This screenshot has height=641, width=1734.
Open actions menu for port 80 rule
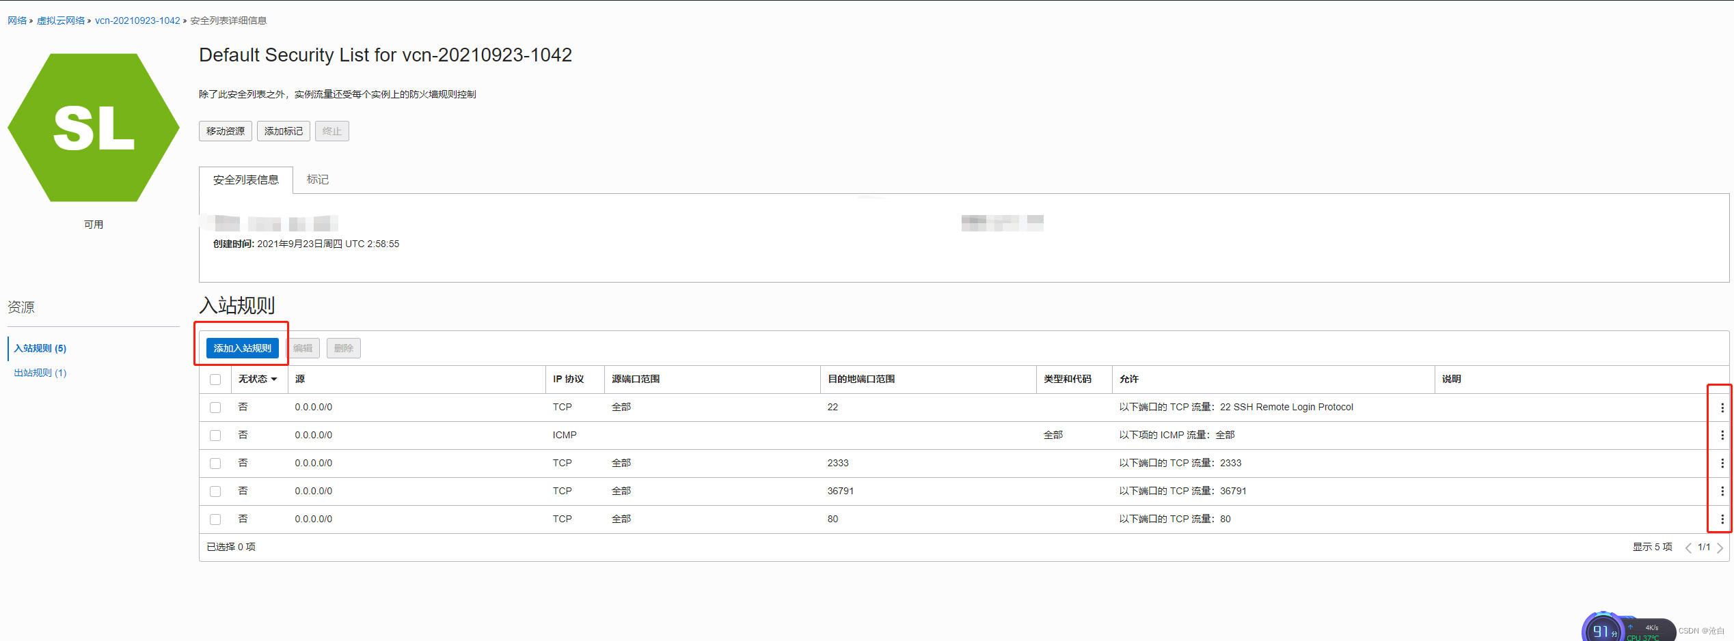tap(1722, 519)
